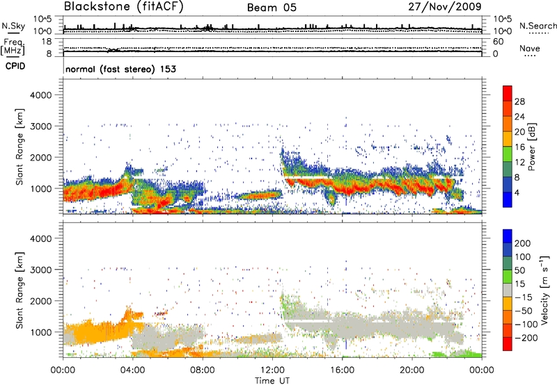
Task: Select the 2000 tick of the velocity panel
Action: coord(40,301)
